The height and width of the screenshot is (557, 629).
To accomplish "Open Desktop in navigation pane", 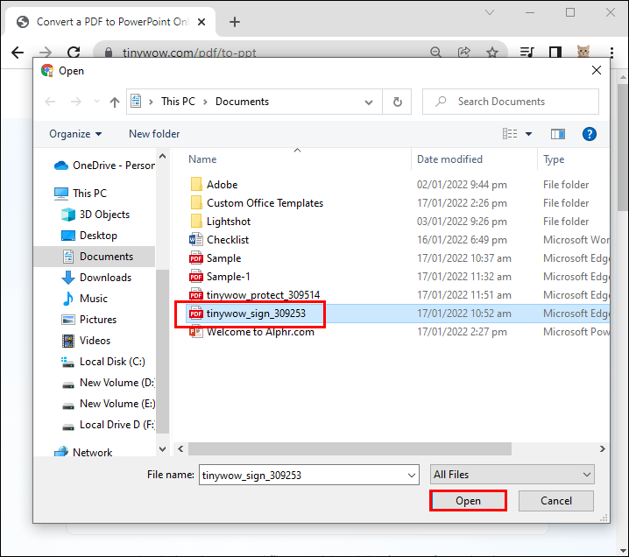I will pyautogui.click(x=89, y=236).
